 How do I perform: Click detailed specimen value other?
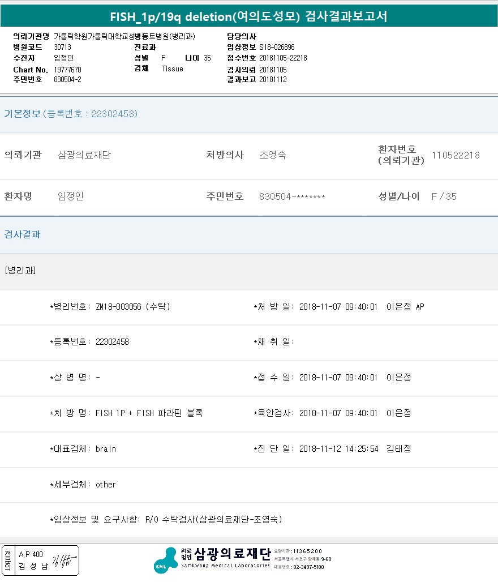pyautogui.click(x=106, y=485)
